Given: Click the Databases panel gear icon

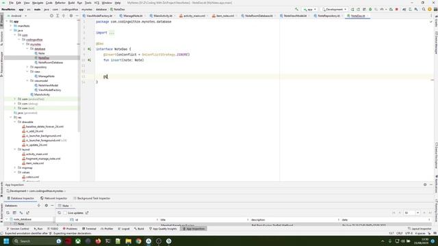Looking at the screenshot, I should coord(46,206).
